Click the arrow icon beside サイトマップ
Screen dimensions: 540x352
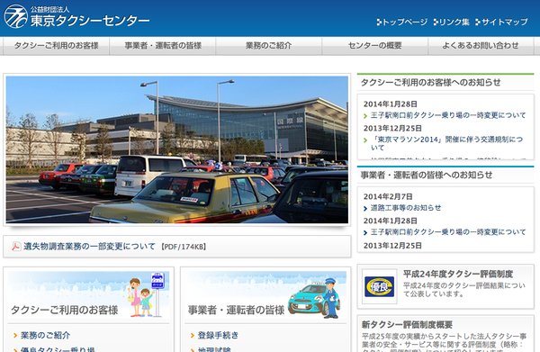click(477, 22)
